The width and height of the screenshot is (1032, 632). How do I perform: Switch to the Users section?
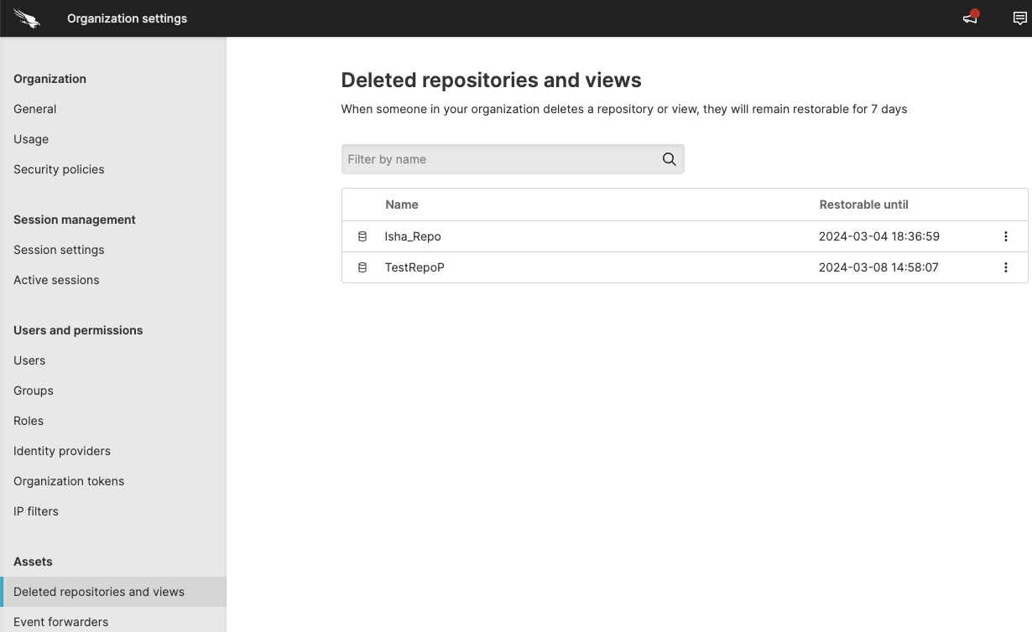coord(29,360)
